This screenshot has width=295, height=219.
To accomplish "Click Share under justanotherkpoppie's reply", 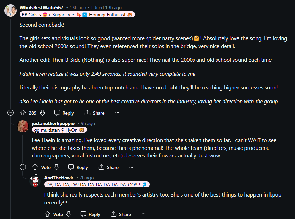I will (x=108, y=167).
